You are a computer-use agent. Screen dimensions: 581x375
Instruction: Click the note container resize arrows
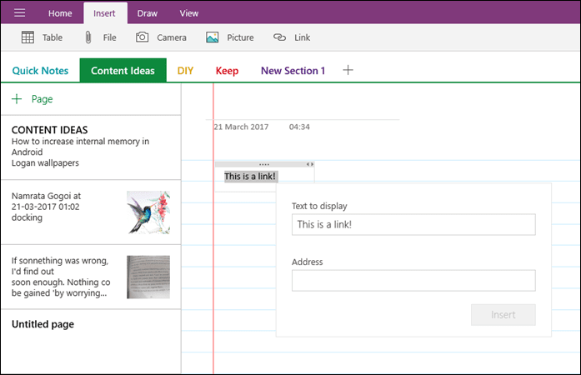coord(310,164)
